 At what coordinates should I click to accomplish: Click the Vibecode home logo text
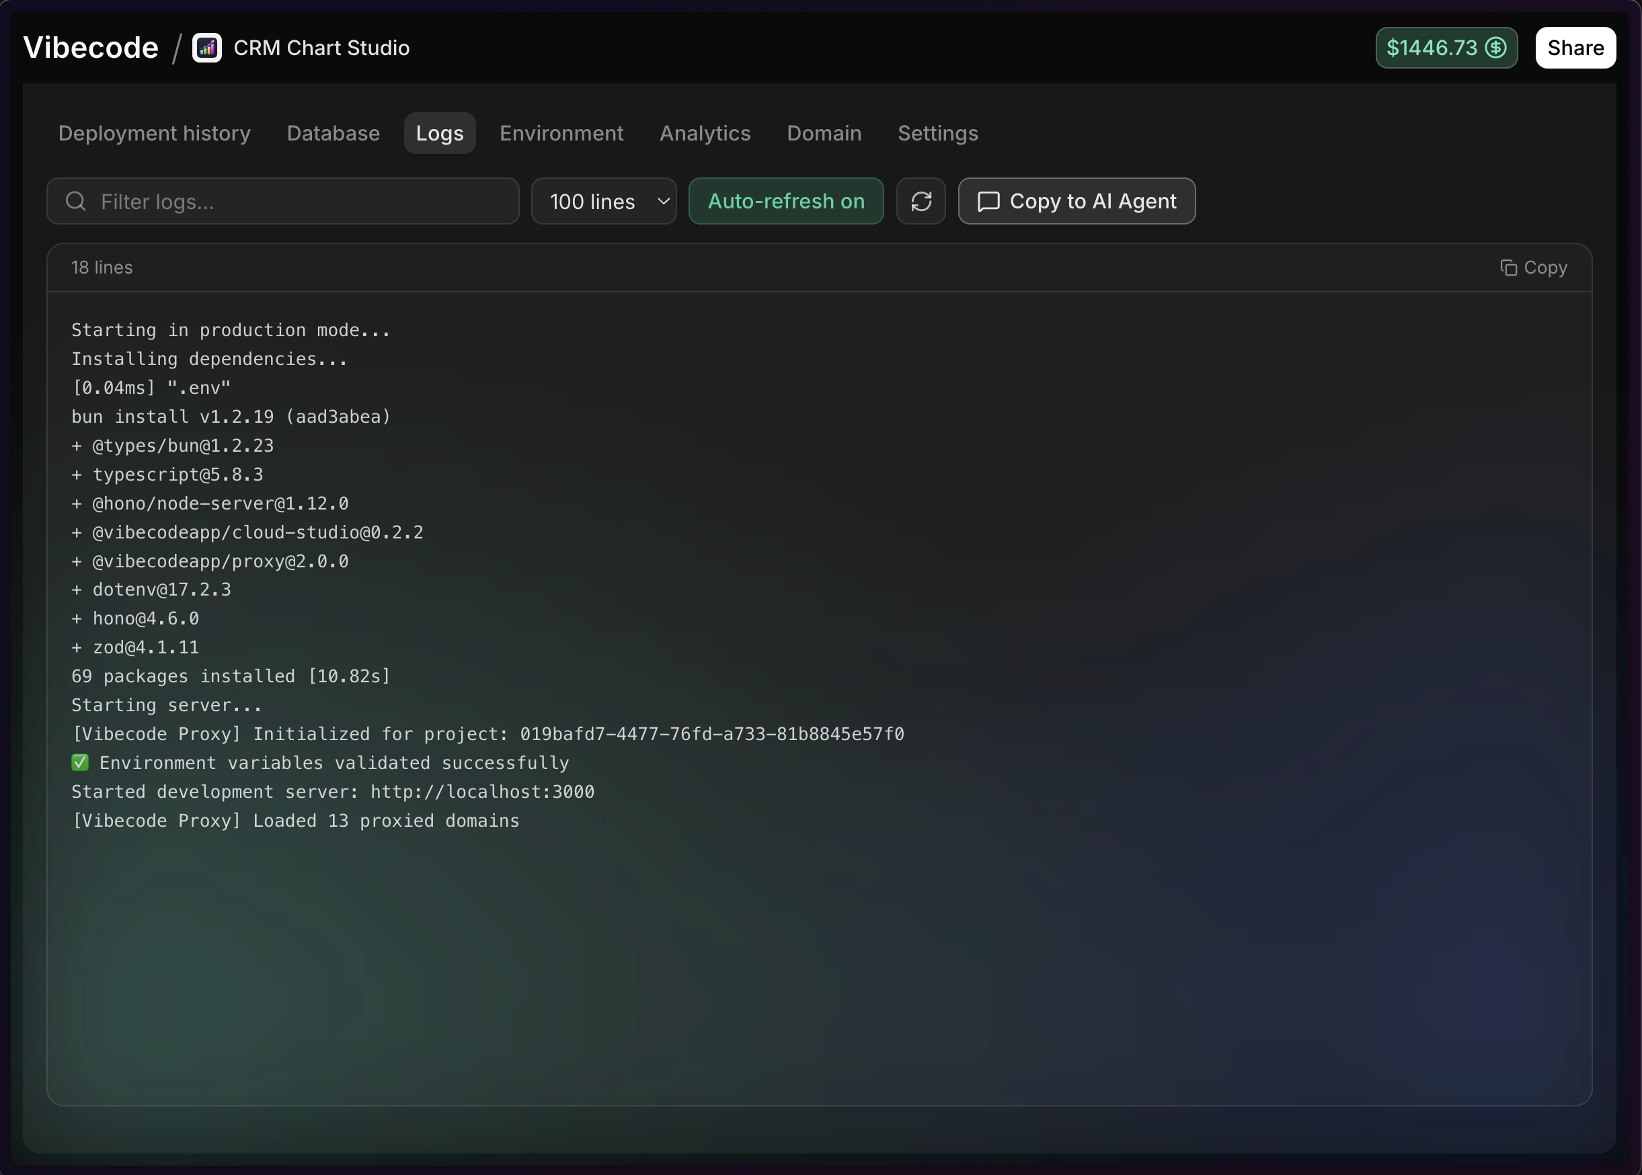91,48
